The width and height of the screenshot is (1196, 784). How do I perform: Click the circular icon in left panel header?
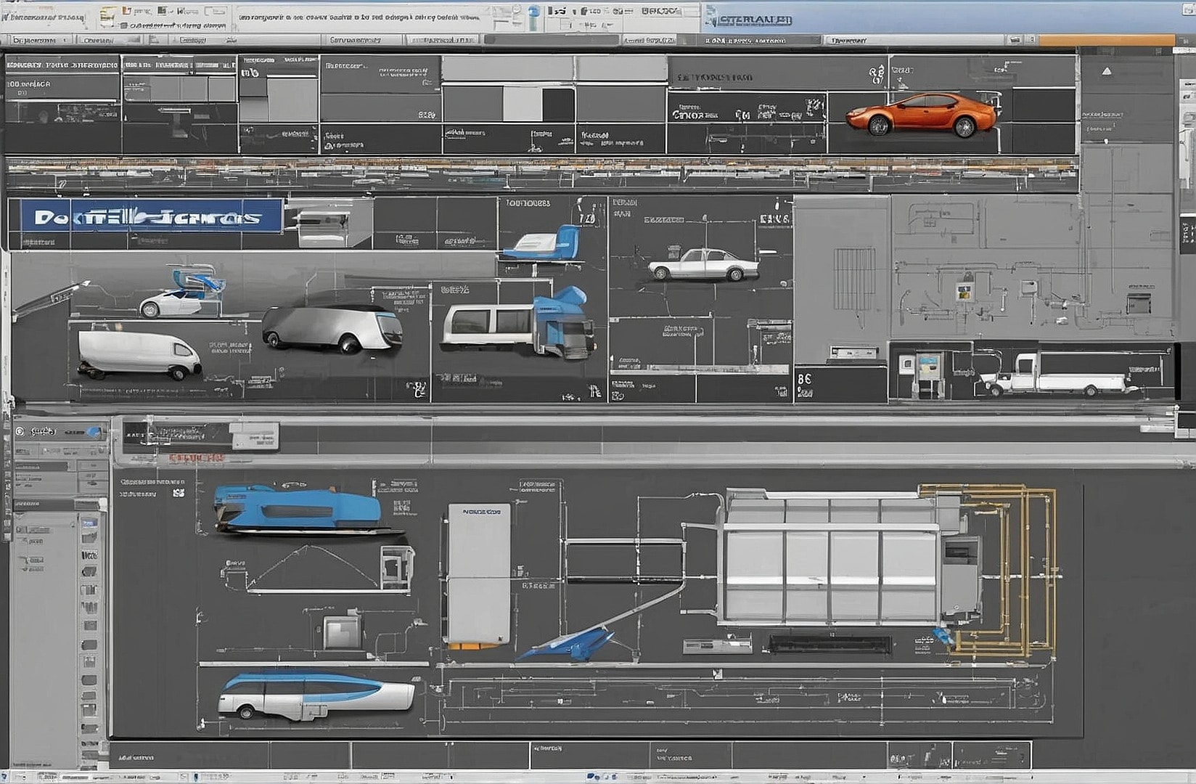point(20,431)
